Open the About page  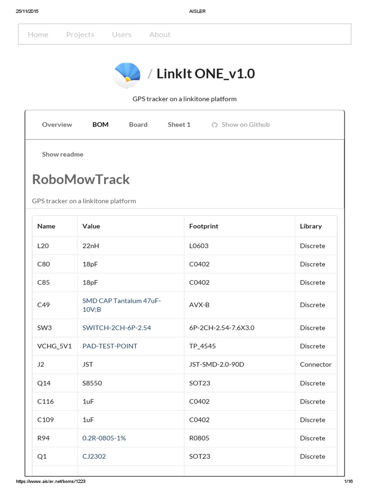pyautogui.click(x=160, y=35)
